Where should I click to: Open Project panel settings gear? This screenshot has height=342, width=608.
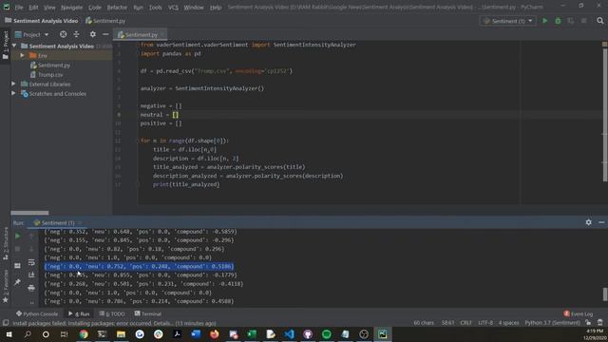click(93, 34)
